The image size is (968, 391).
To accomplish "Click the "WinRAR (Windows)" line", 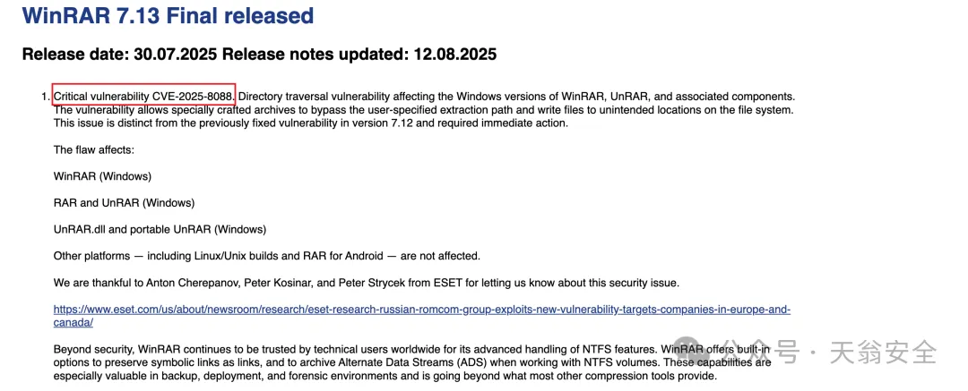I will coord(102,176).
